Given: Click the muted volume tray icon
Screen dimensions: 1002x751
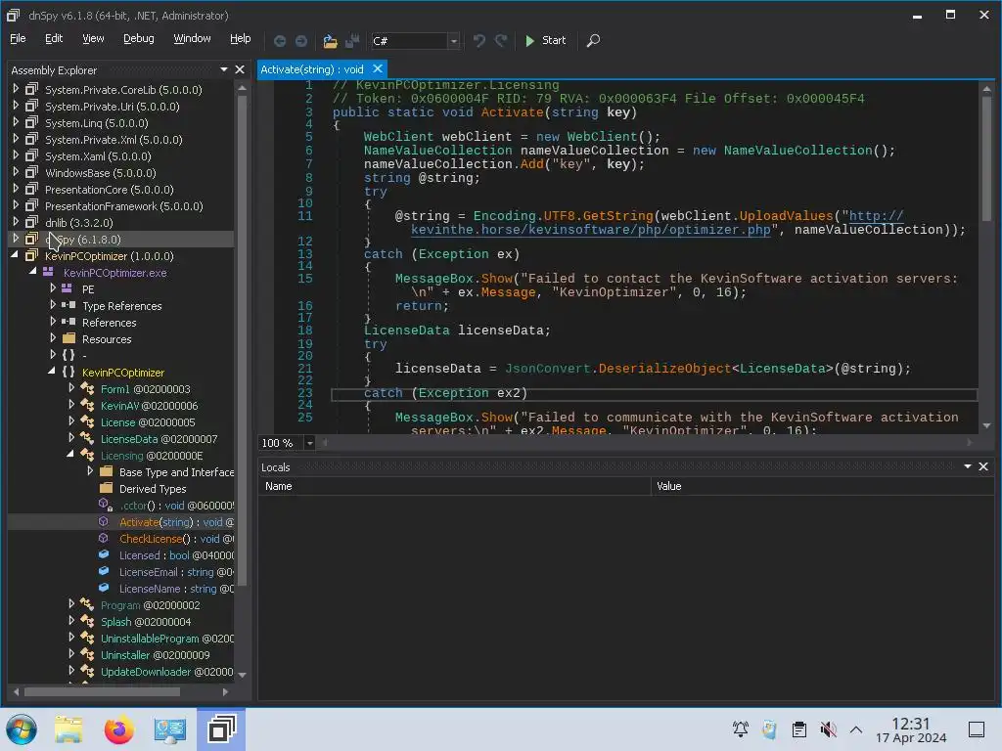Looking at the screenshot, I should coord(828,729).
